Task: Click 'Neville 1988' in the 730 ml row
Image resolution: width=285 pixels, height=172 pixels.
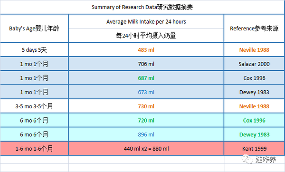Action: point(254,106)
